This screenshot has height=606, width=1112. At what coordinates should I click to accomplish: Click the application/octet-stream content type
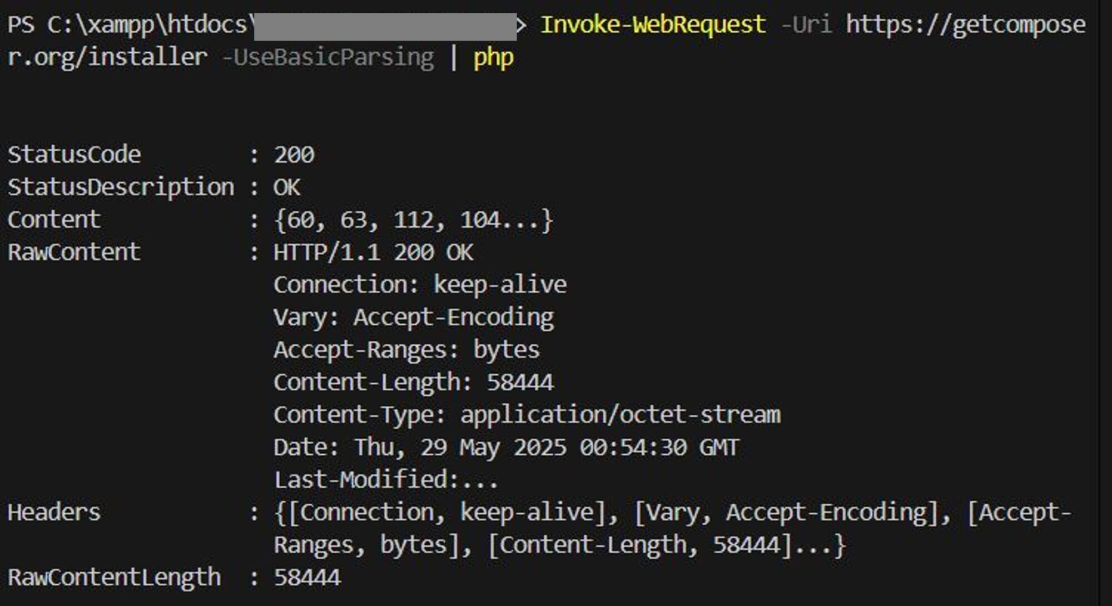point(620,415)
